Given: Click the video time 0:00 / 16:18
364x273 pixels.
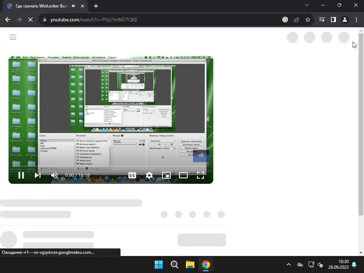Looking at the screenshot, I should coord(77,175).
